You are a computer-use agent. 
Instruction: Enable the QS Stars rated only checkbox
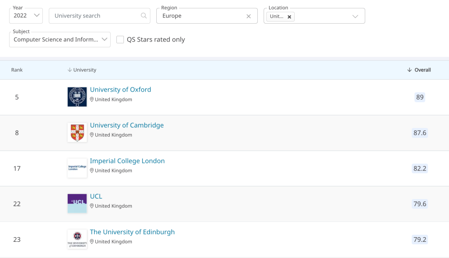[120, 39]
